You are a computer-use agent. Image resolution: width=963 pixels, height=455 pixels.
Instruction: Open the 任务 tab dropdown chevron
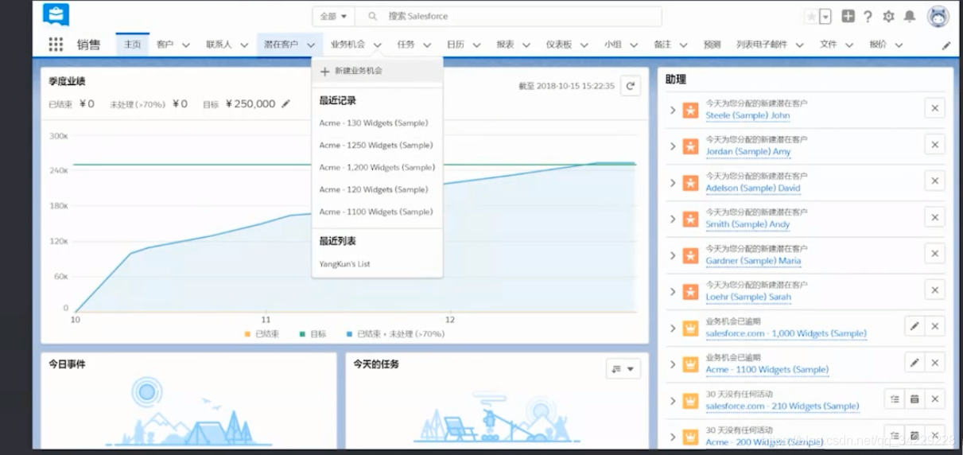(427, 45)
